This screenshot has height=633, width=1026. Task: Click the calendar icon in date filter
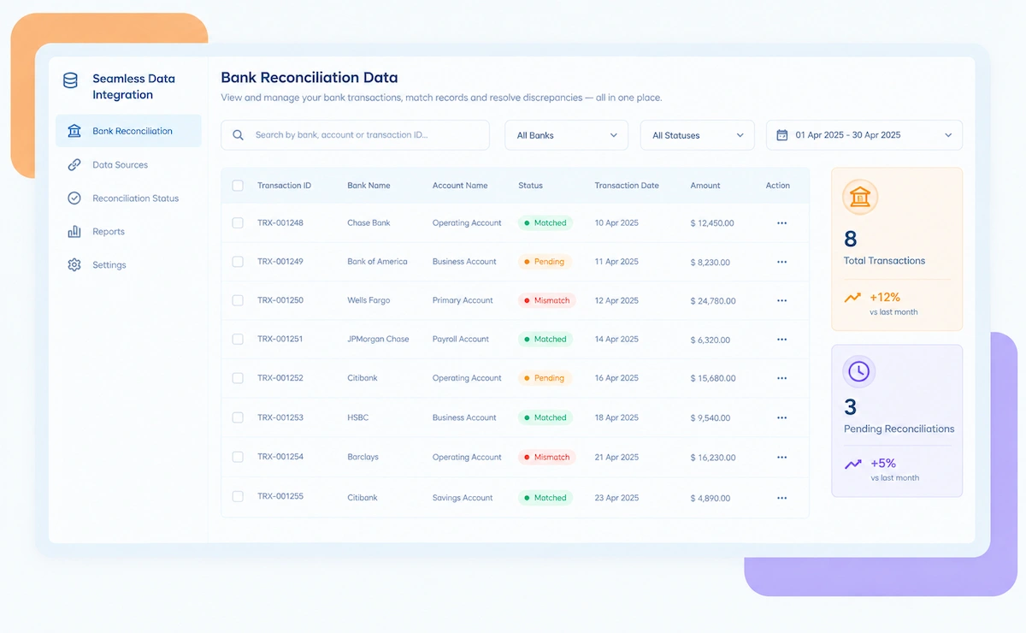pos(781,135)
